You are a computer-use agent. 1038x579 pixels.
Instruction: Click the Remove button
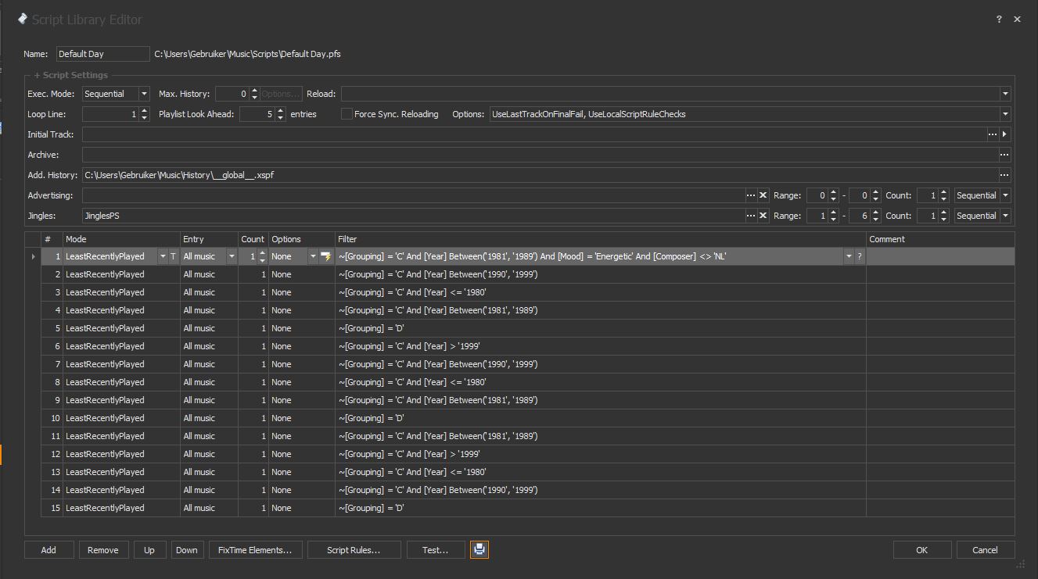click(x=103, y=550)
